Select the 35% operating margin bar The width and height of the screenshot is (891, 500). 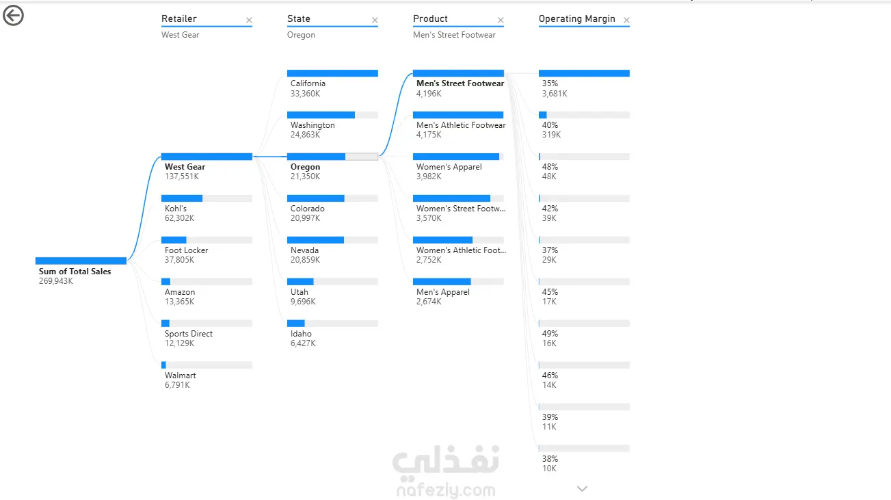[584, 73]
